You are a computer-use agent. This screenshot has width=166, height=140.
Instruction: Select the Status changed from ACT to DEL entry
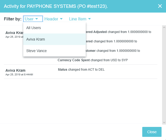tap(81, 70)
